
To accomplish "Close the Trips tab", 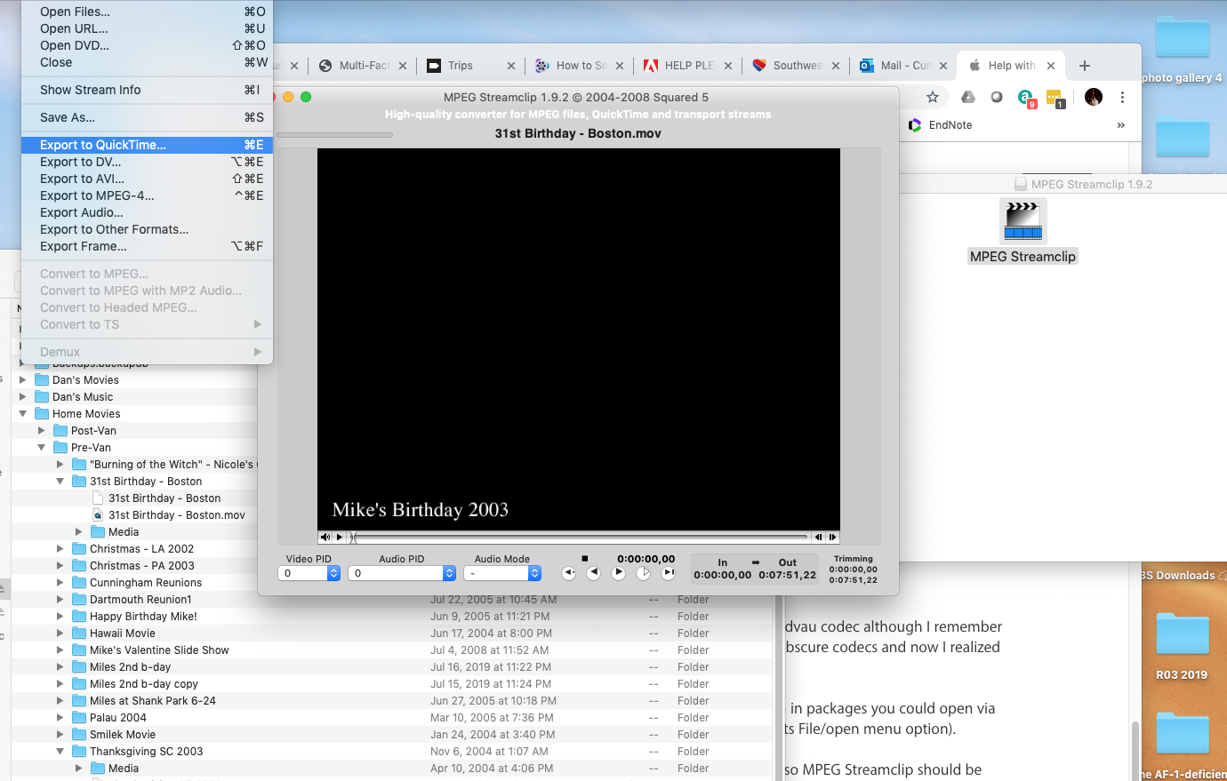I will pyautogui.click(x=510, y=66).
